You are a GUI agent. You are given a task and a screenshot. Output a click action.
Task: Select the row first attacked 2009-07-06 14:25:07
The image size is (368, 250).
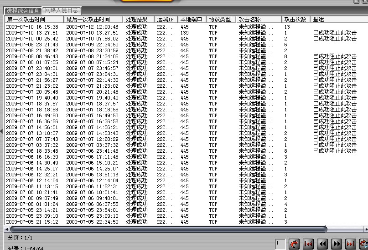coord(186,169)
